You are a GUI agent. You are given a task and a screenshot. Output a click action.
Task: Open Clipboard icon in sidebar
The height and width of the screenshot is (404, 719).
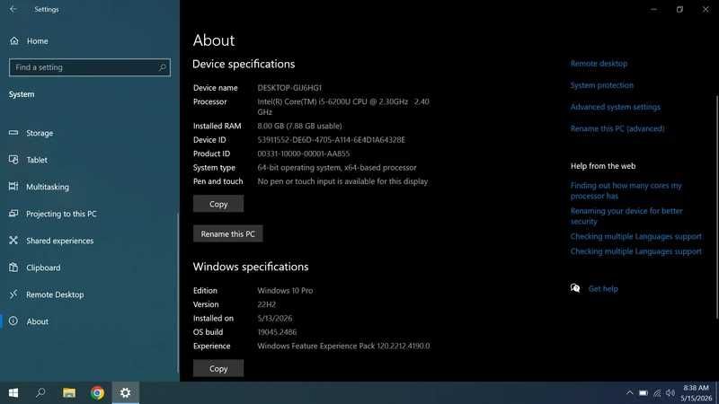13,268
